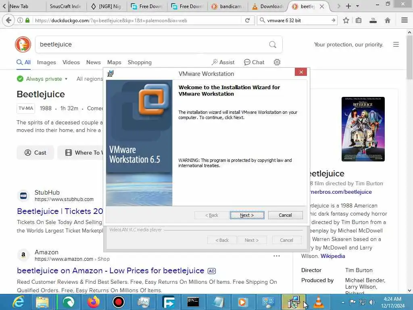Reload the current page
413x310 pixels.
(247, 20)
